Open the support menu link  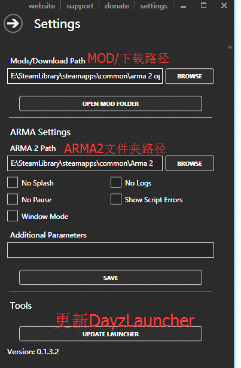pyautogui.click(x=80, y=6)
